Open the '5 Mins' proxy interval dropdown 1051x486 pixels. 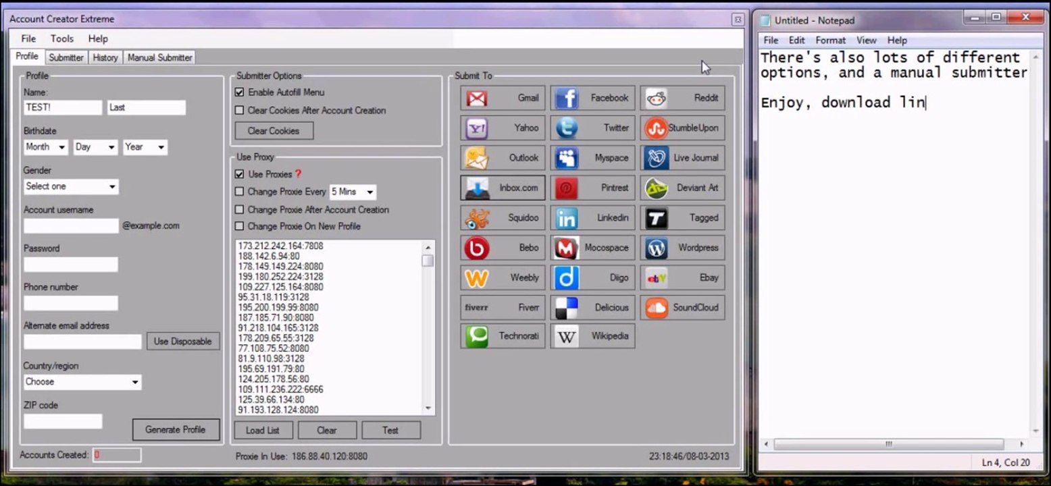tap(352, 192)
